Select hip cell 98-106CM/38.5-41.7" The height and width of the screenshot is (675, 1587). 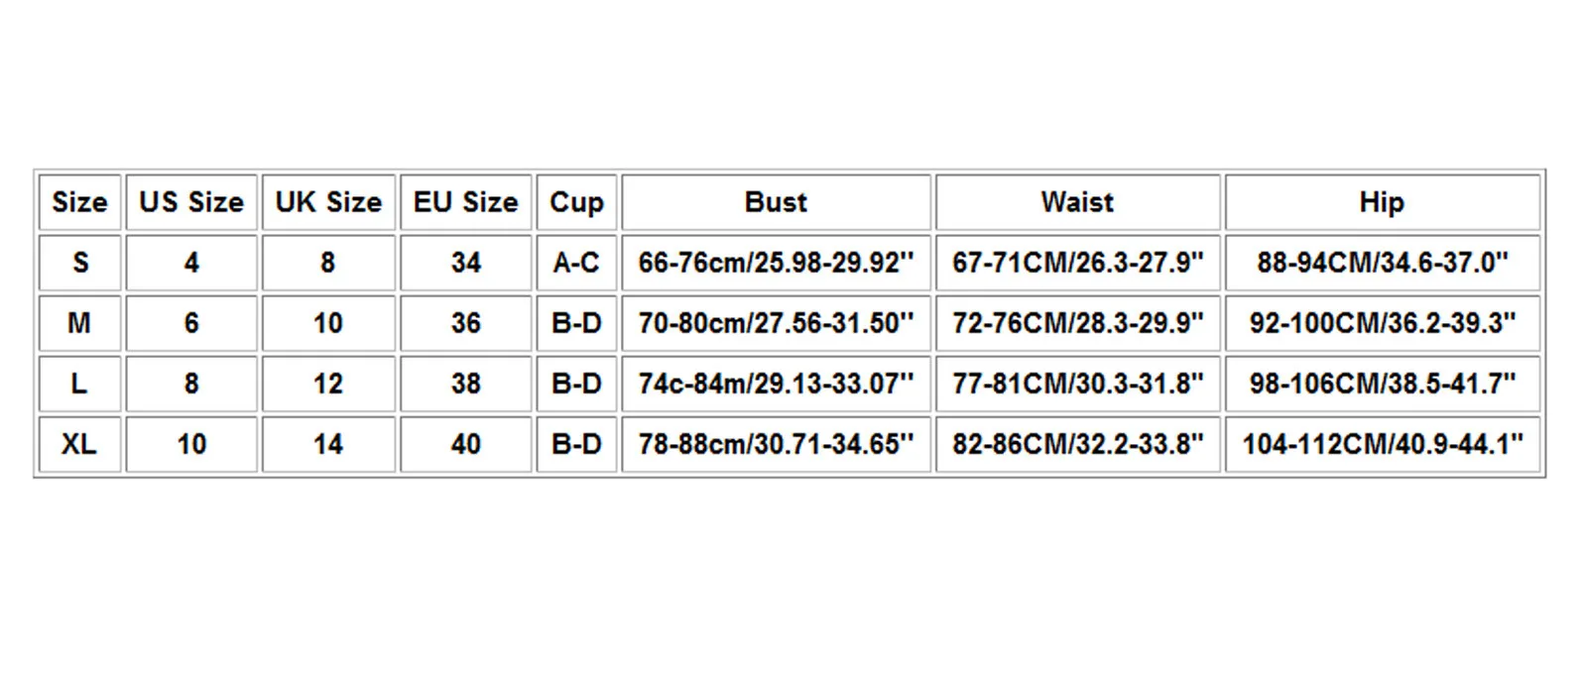(x=1382, y=384)
